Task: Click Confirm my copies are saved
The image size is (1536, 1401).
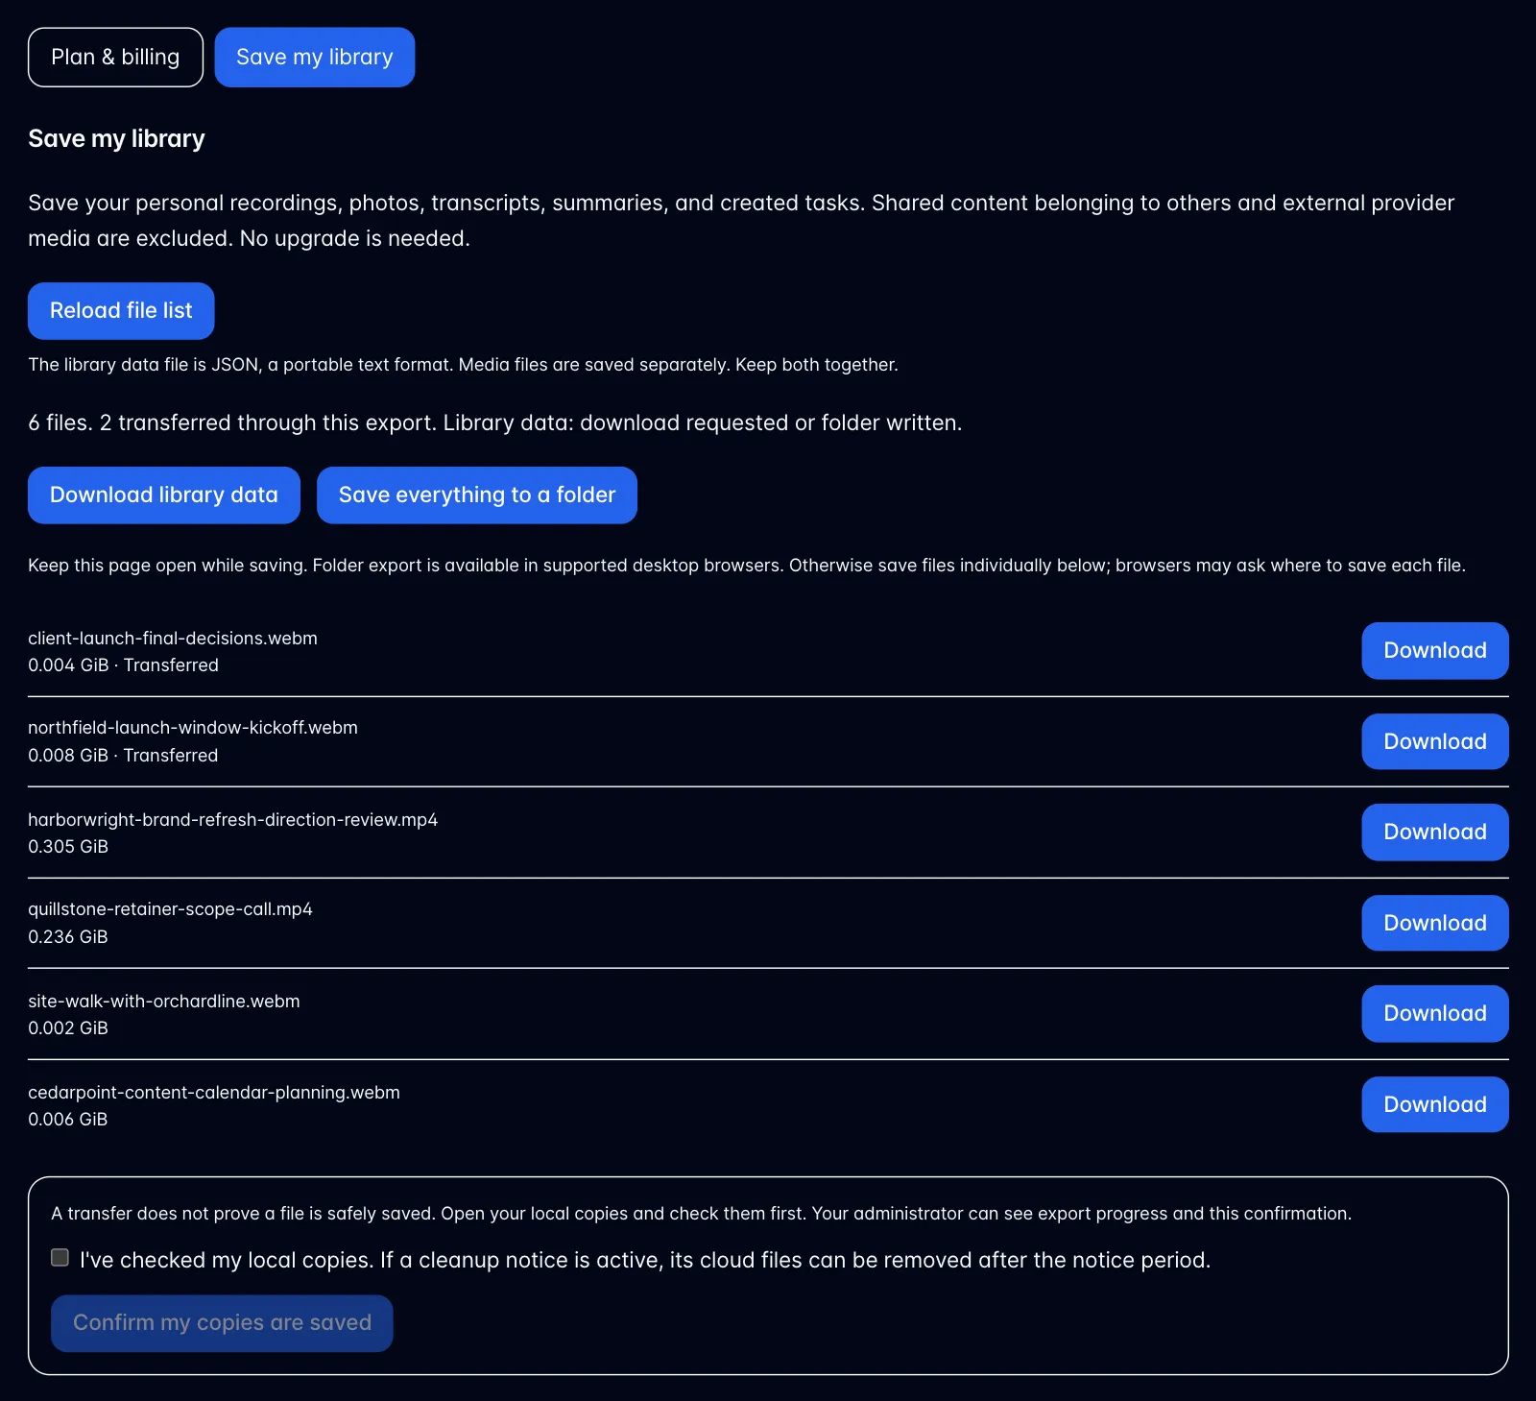Action: pos(222,1323)
